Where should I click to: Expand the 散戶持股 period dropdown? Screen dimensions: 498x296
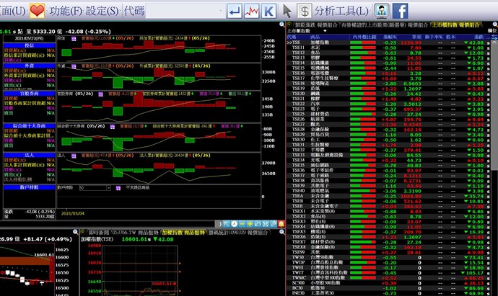click(x=110, y=187)
